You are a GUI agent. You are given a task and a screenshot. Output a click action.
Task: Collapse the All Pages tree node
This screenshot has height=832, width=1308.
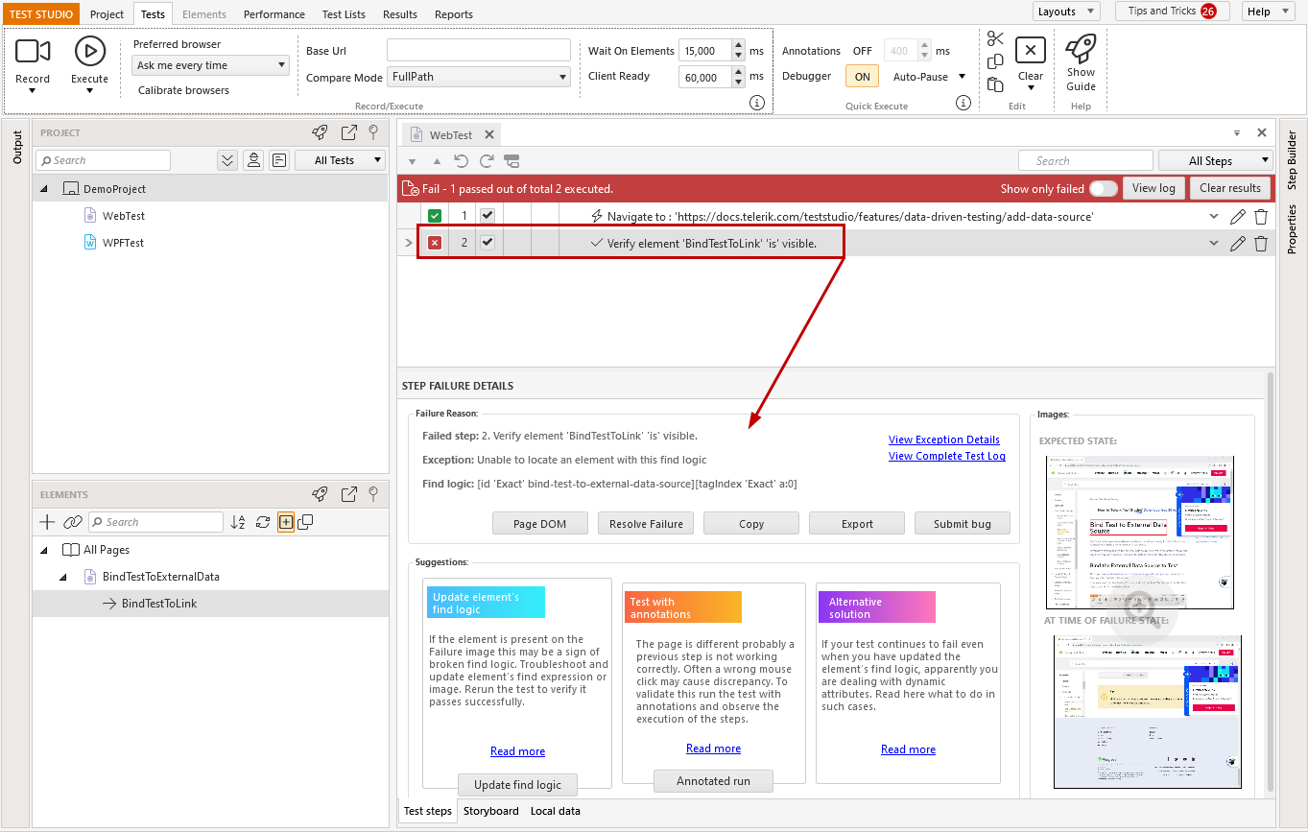pos(44,550)
